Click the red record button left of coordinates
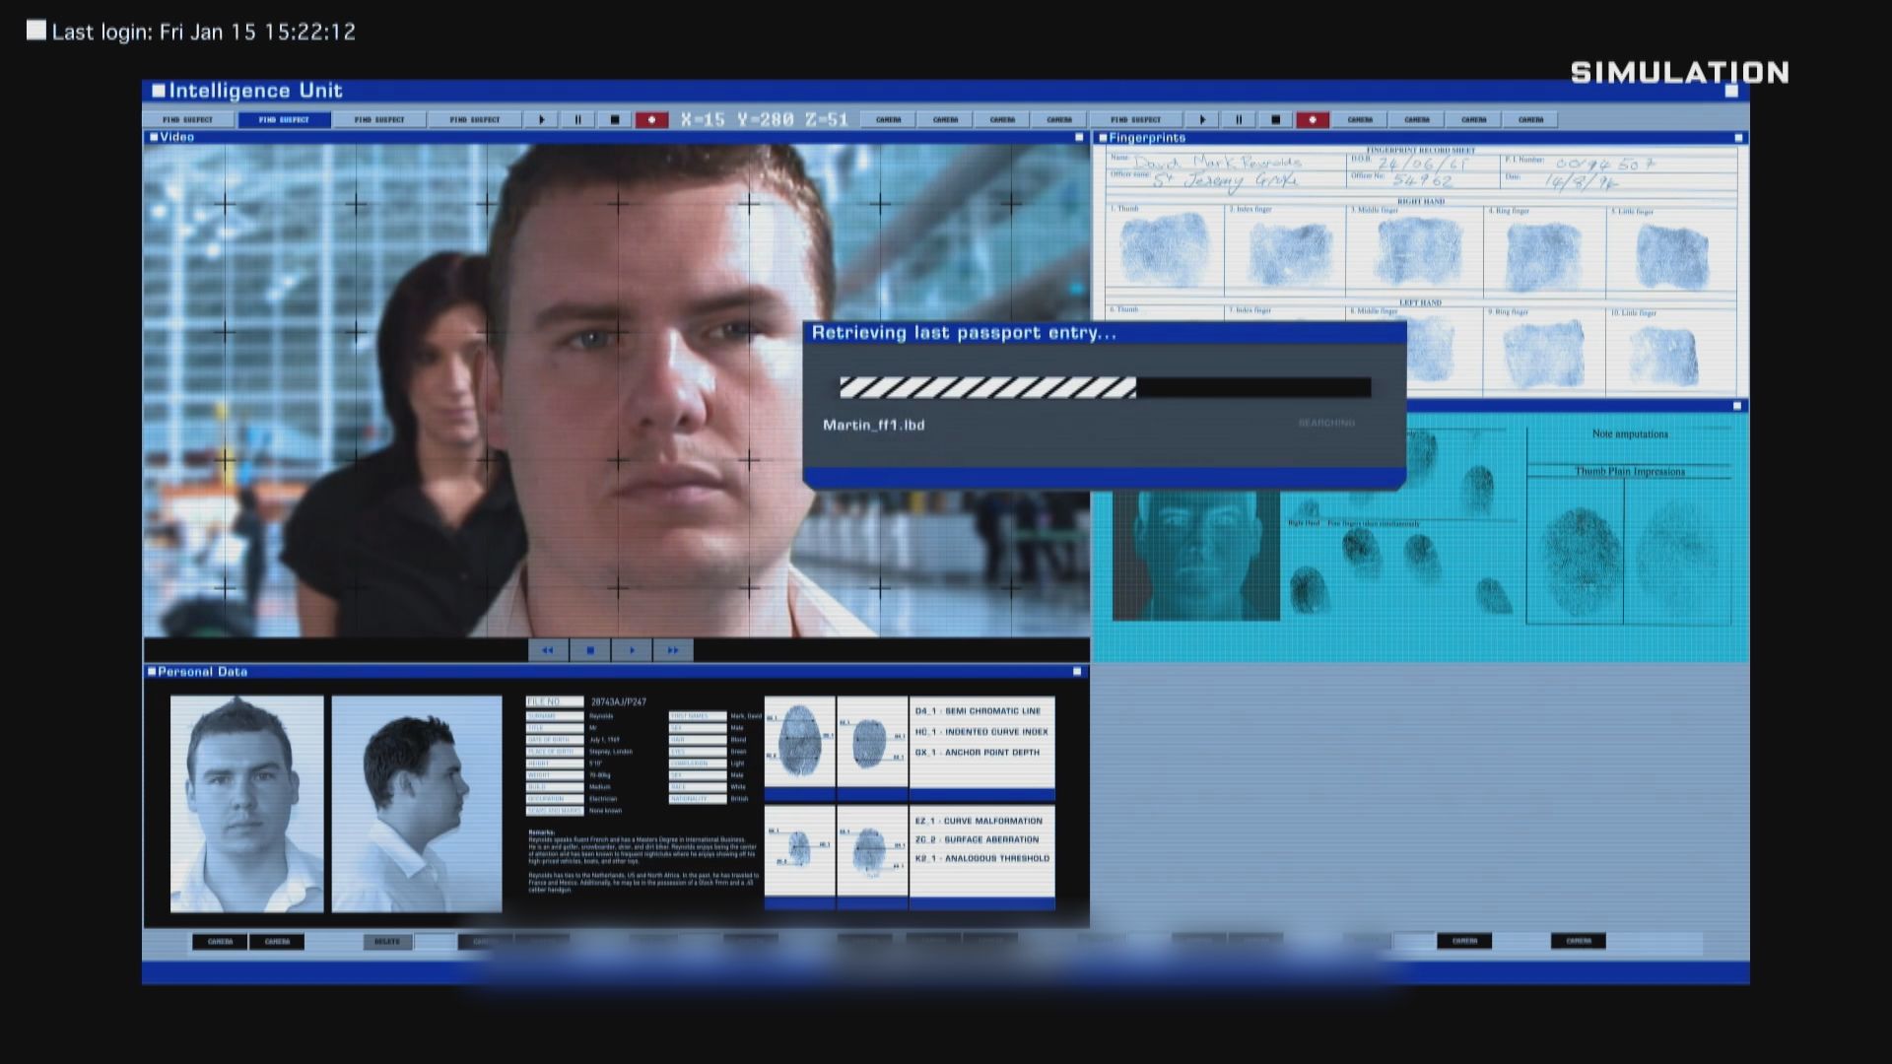Viewport: 1892px width, 1064px height. click(651, 120)
